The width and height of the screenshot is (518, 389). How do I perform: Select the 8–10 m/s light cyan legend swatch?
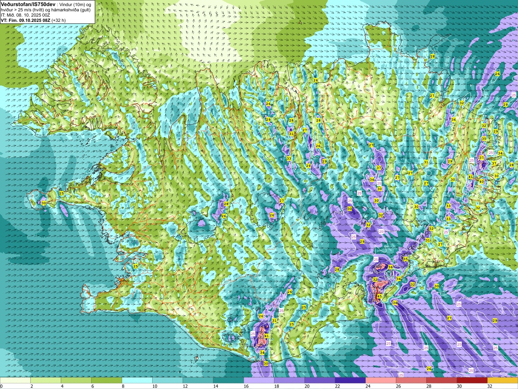[x=137, y=380]
